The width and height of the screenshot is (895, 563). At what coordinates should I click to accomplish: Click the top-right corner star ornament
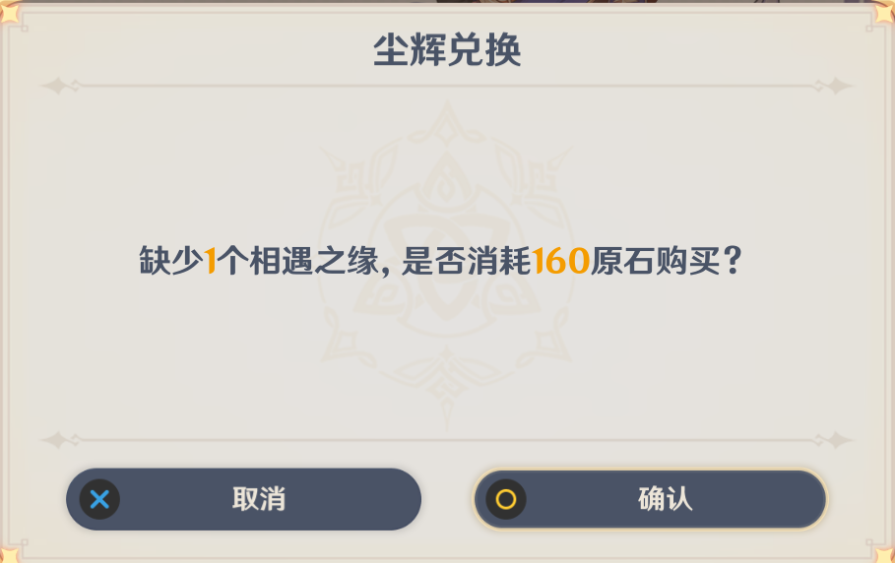(x=885, y=9)
